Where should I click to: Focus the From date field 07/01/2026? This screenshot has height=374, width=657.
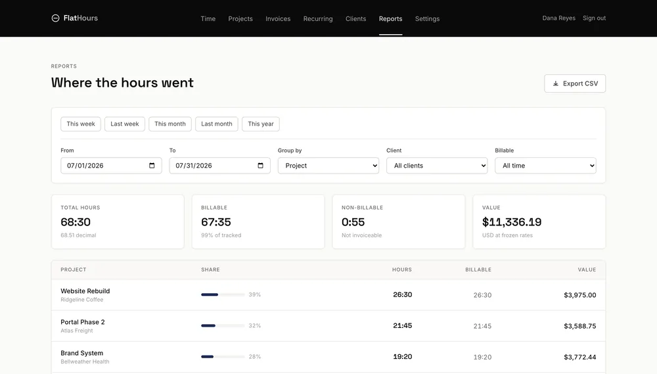[x=111, y=166]
